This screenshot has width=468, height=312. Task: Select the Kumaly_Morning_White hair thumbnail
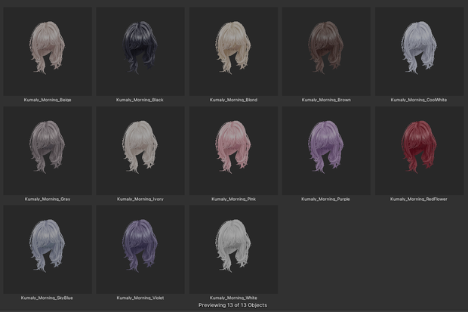tap(233, 249)
